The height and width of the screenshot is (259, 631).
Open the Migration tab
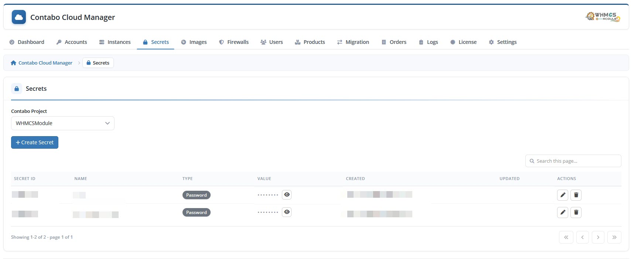pos(353,42)
